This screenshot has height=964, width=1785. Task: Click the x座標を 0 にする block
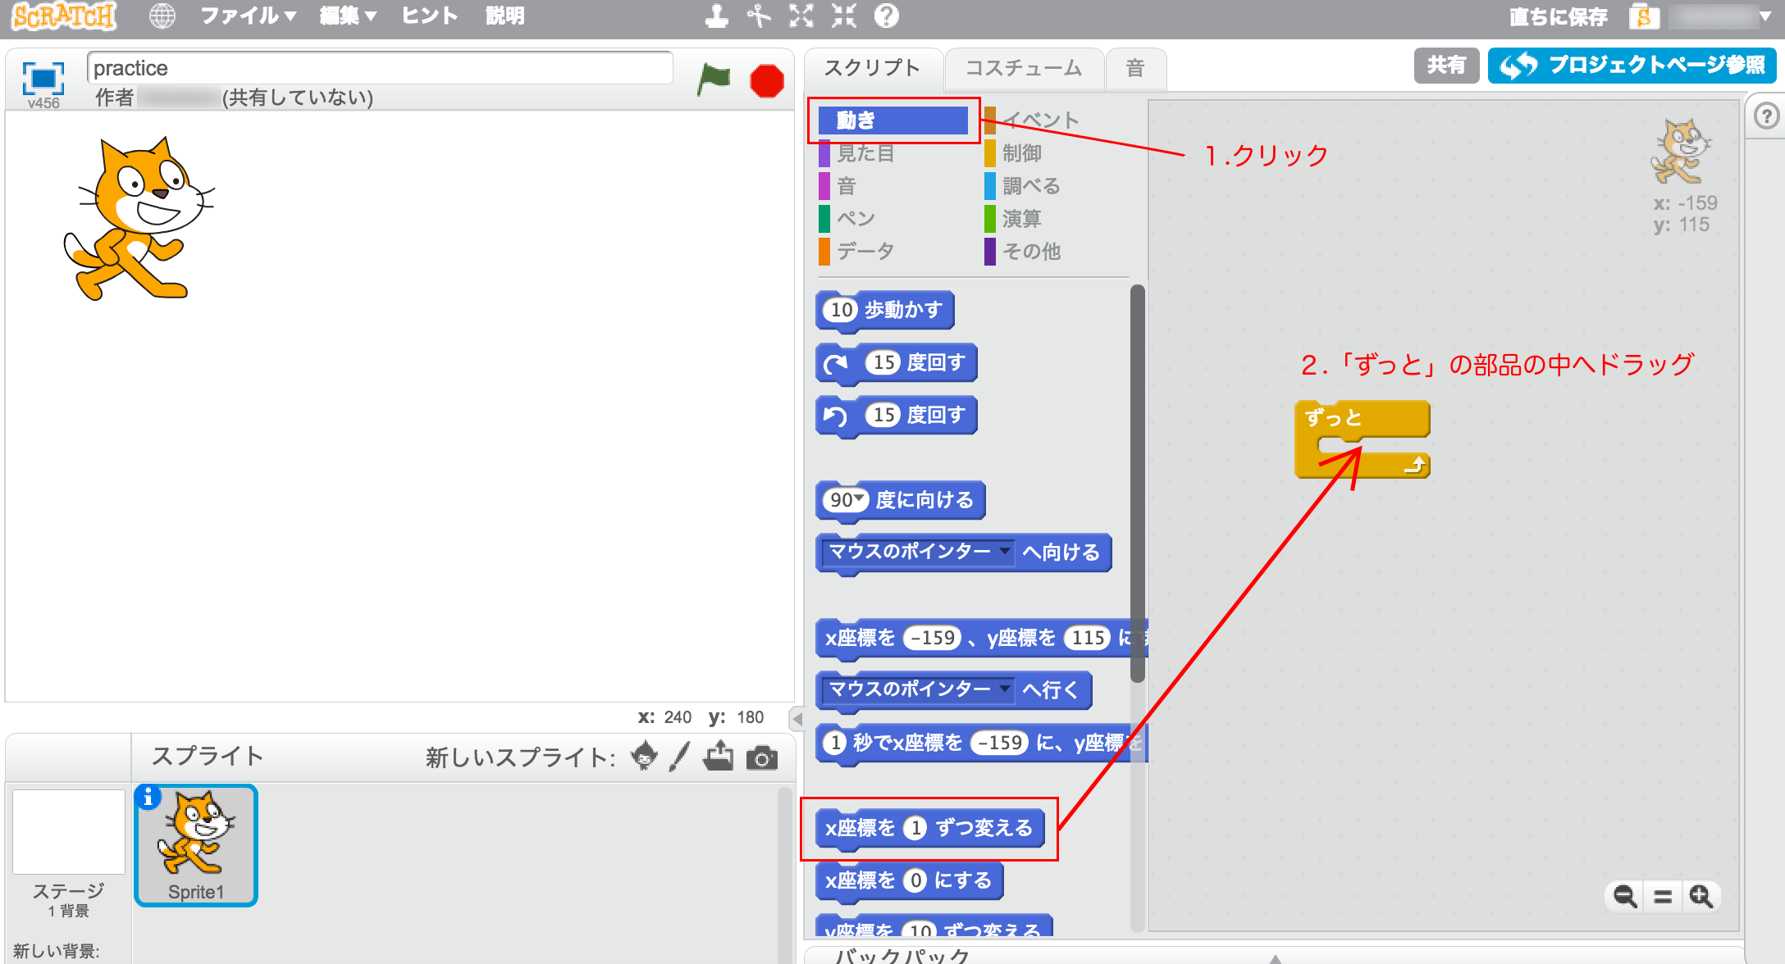(x=910, y=880)
